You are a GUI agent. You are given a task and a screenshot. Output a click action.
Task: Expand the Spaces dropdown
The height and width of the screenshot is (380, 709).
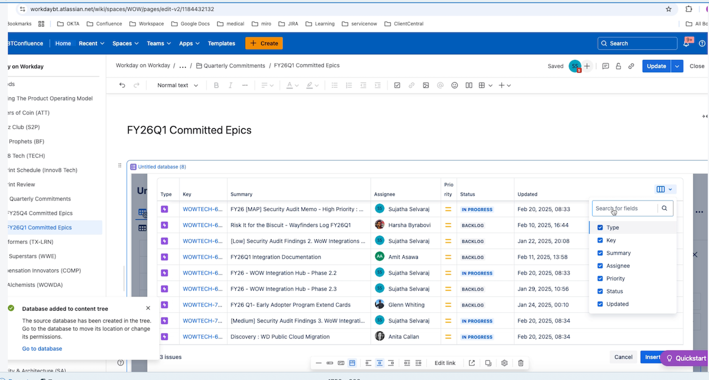[x=126, y=43]
